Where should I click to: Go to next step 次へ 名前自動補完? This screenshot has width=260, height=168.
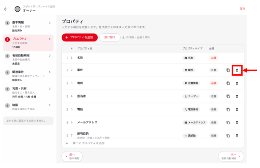pos(231,156)
